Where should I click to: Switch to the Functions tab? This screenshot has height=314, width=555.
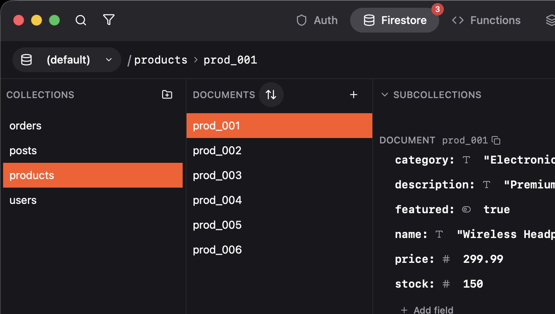486,20
